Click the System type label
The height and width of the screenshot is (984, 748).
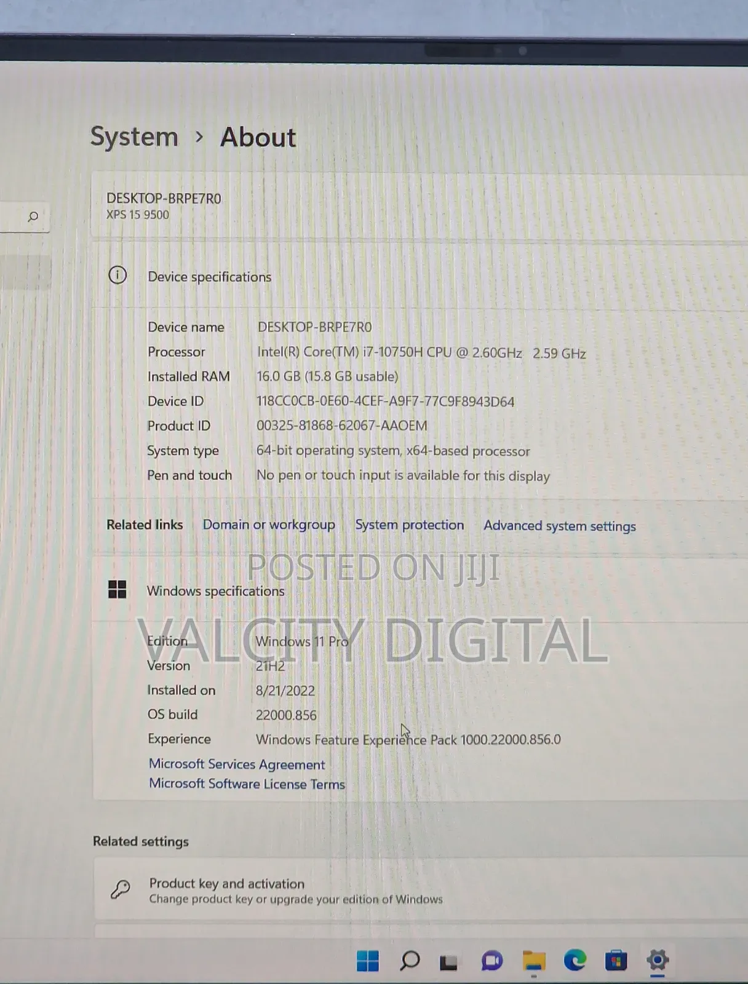(183, 451)
